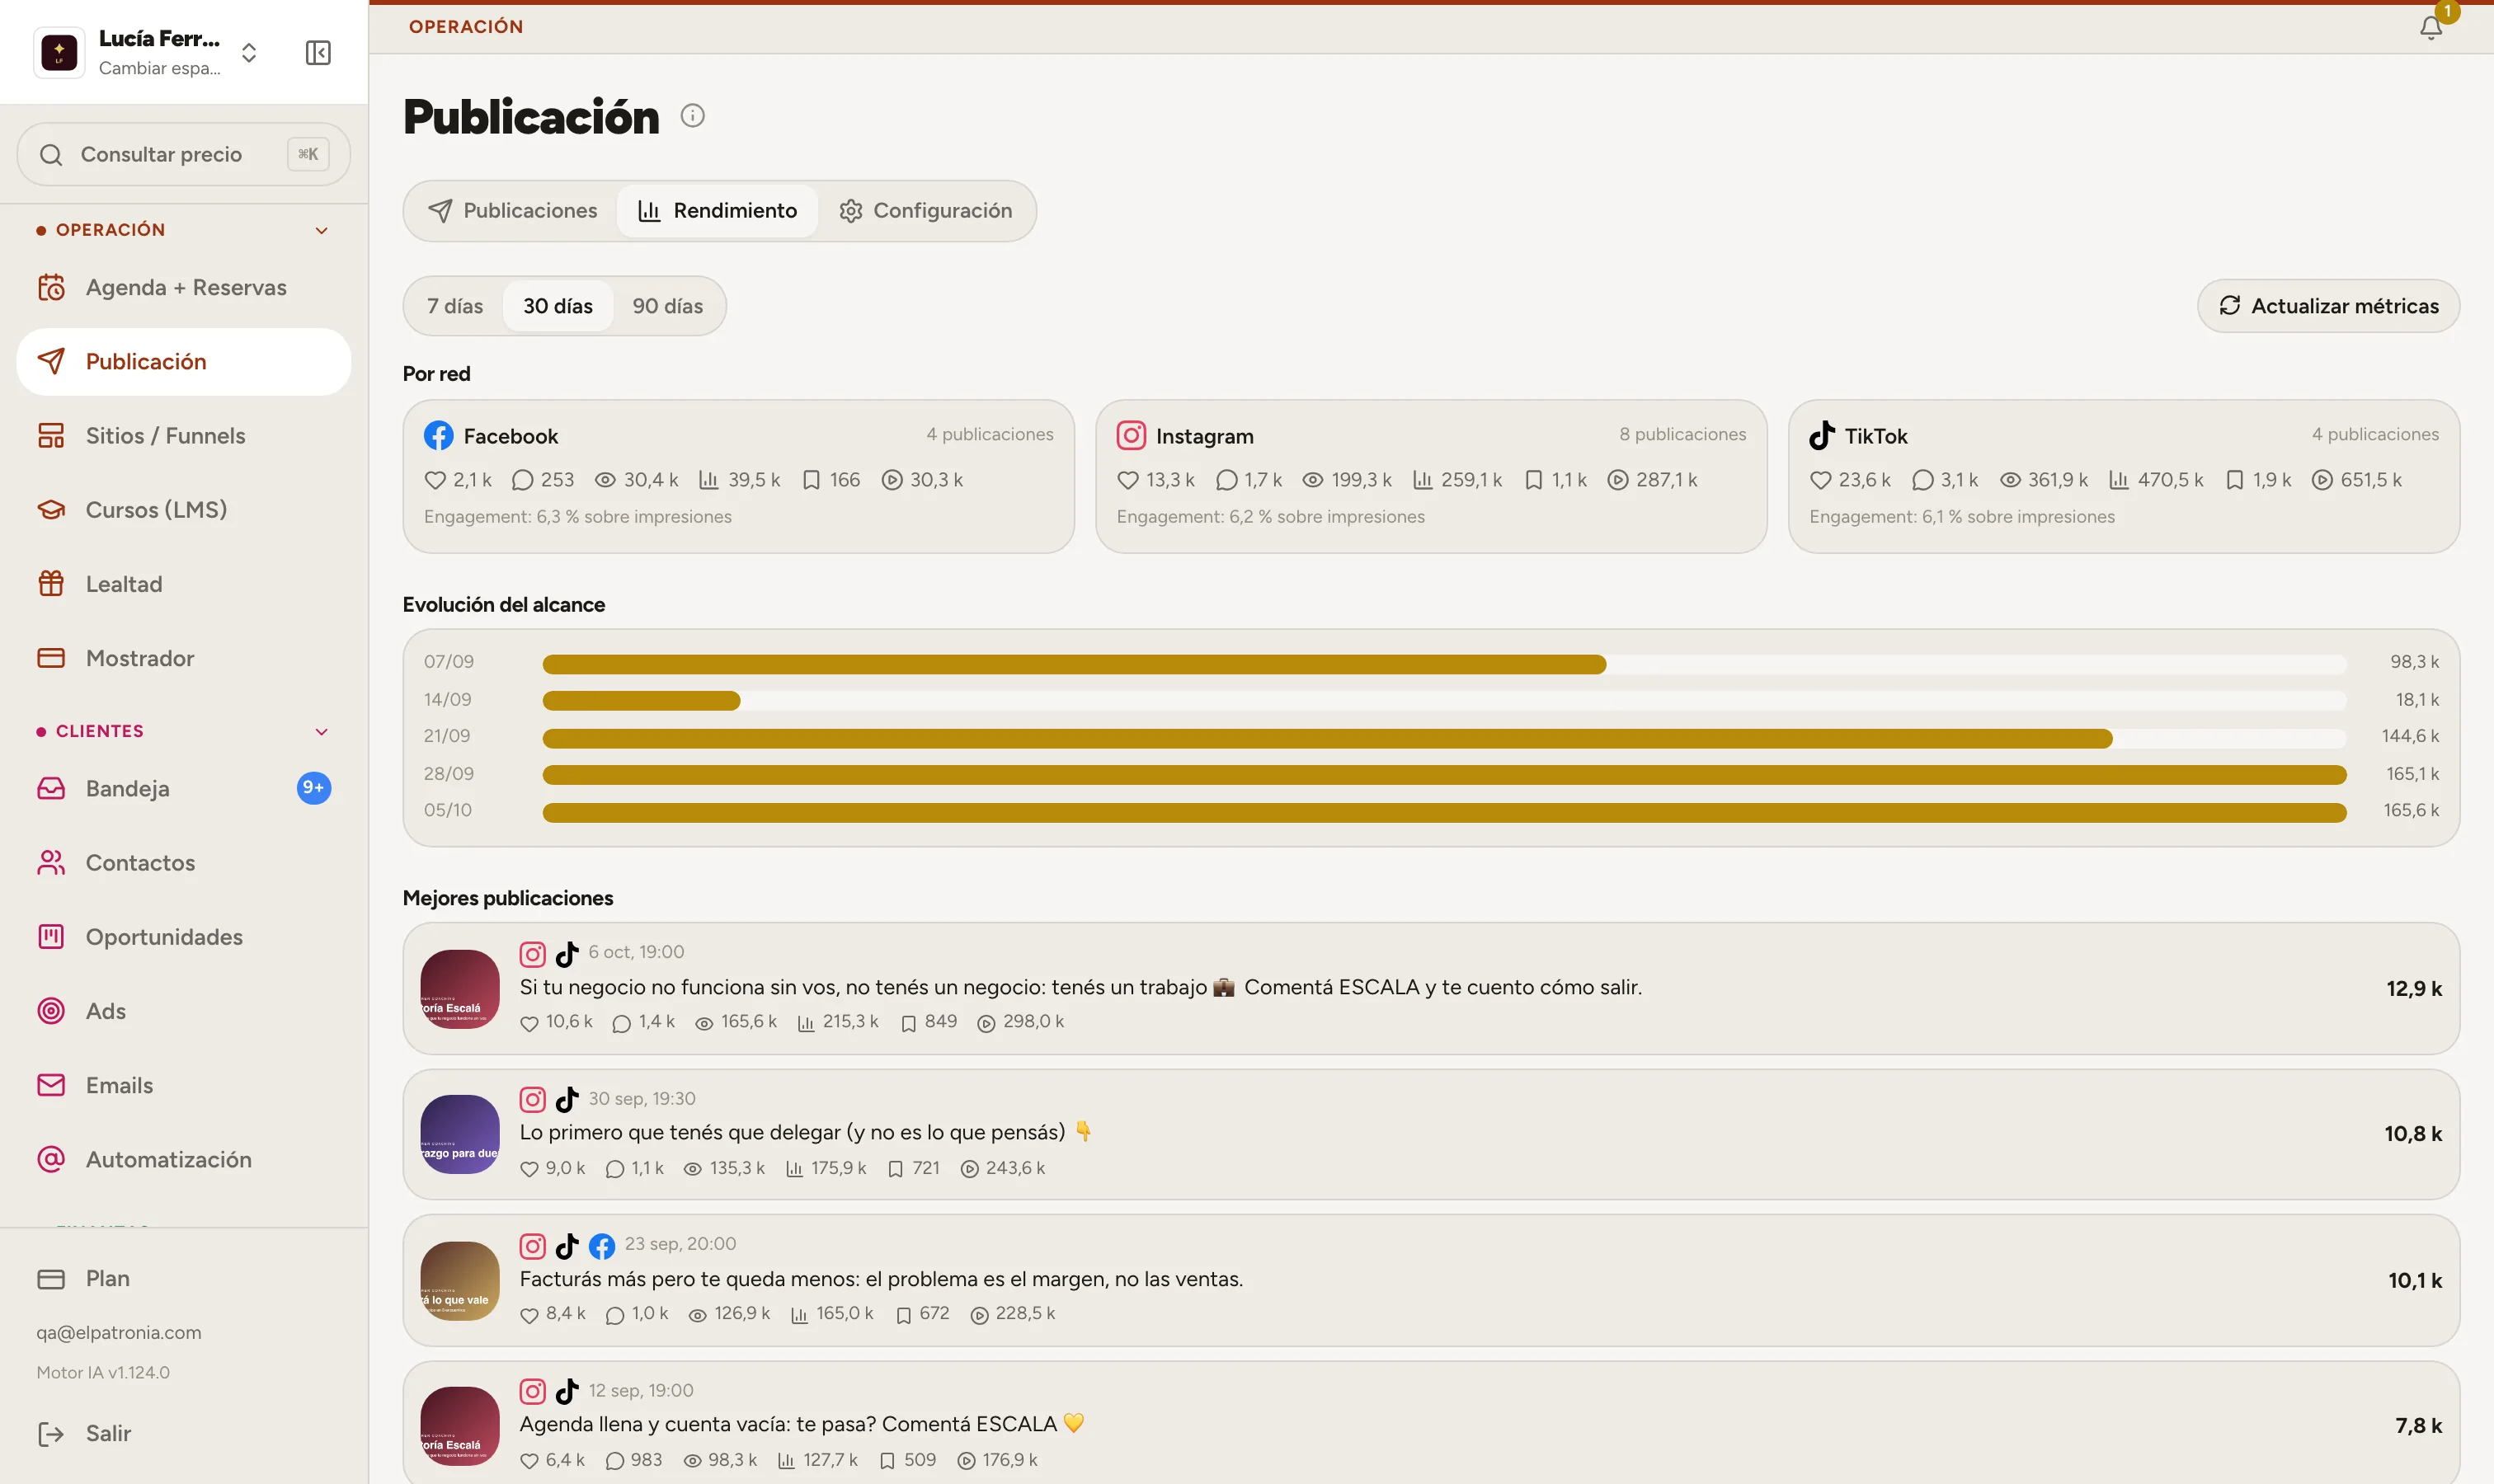
Task: Open Bandeja inbox
Action: point(184,789)
